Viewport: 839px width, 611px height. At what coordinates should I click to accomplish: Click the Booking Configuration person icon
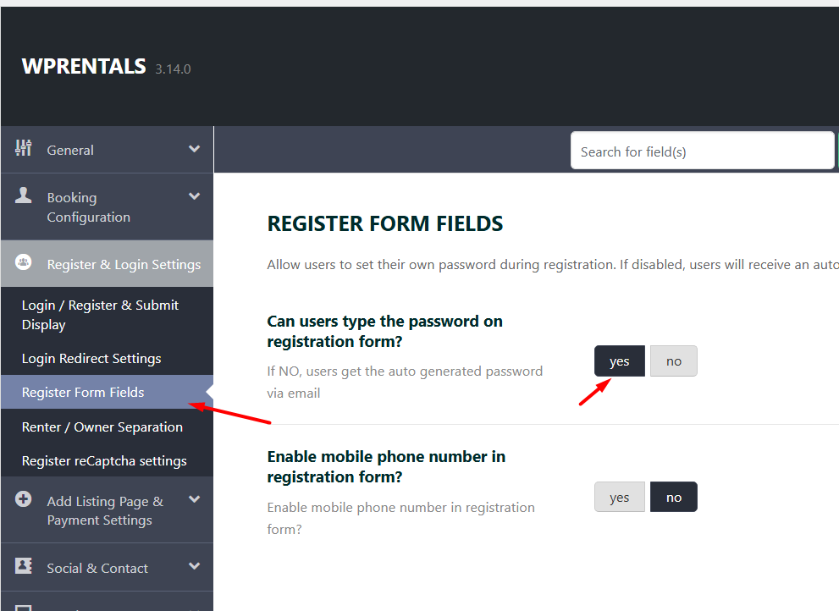point(23,195)
